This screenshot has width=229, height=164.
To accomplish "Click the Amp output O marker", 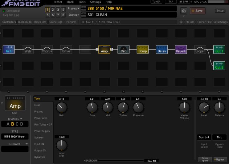I will click(x=112, y=49).
